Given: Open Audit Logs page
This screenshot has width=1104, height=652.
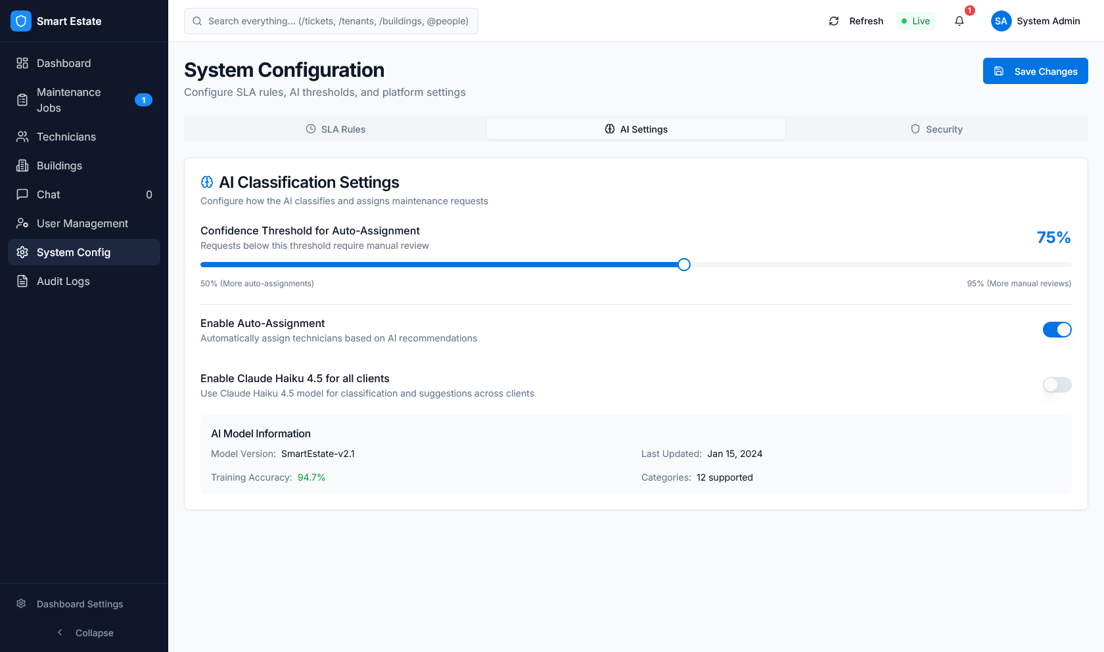Looking at the screenshot, I should (x=63, y=281).
